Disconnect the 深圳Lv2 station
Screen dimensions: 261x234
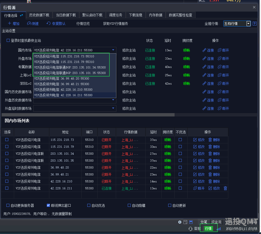223,84
